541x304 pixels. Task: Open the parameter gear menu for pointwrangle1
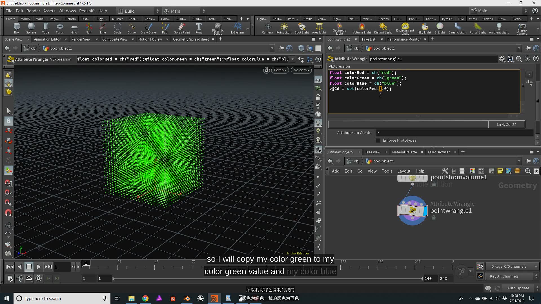pos(502,59)
